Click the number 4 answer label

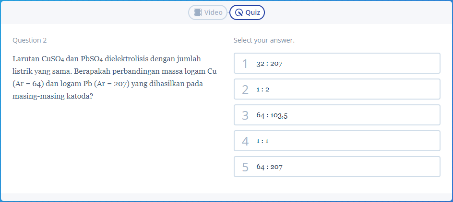coord(245,141)
